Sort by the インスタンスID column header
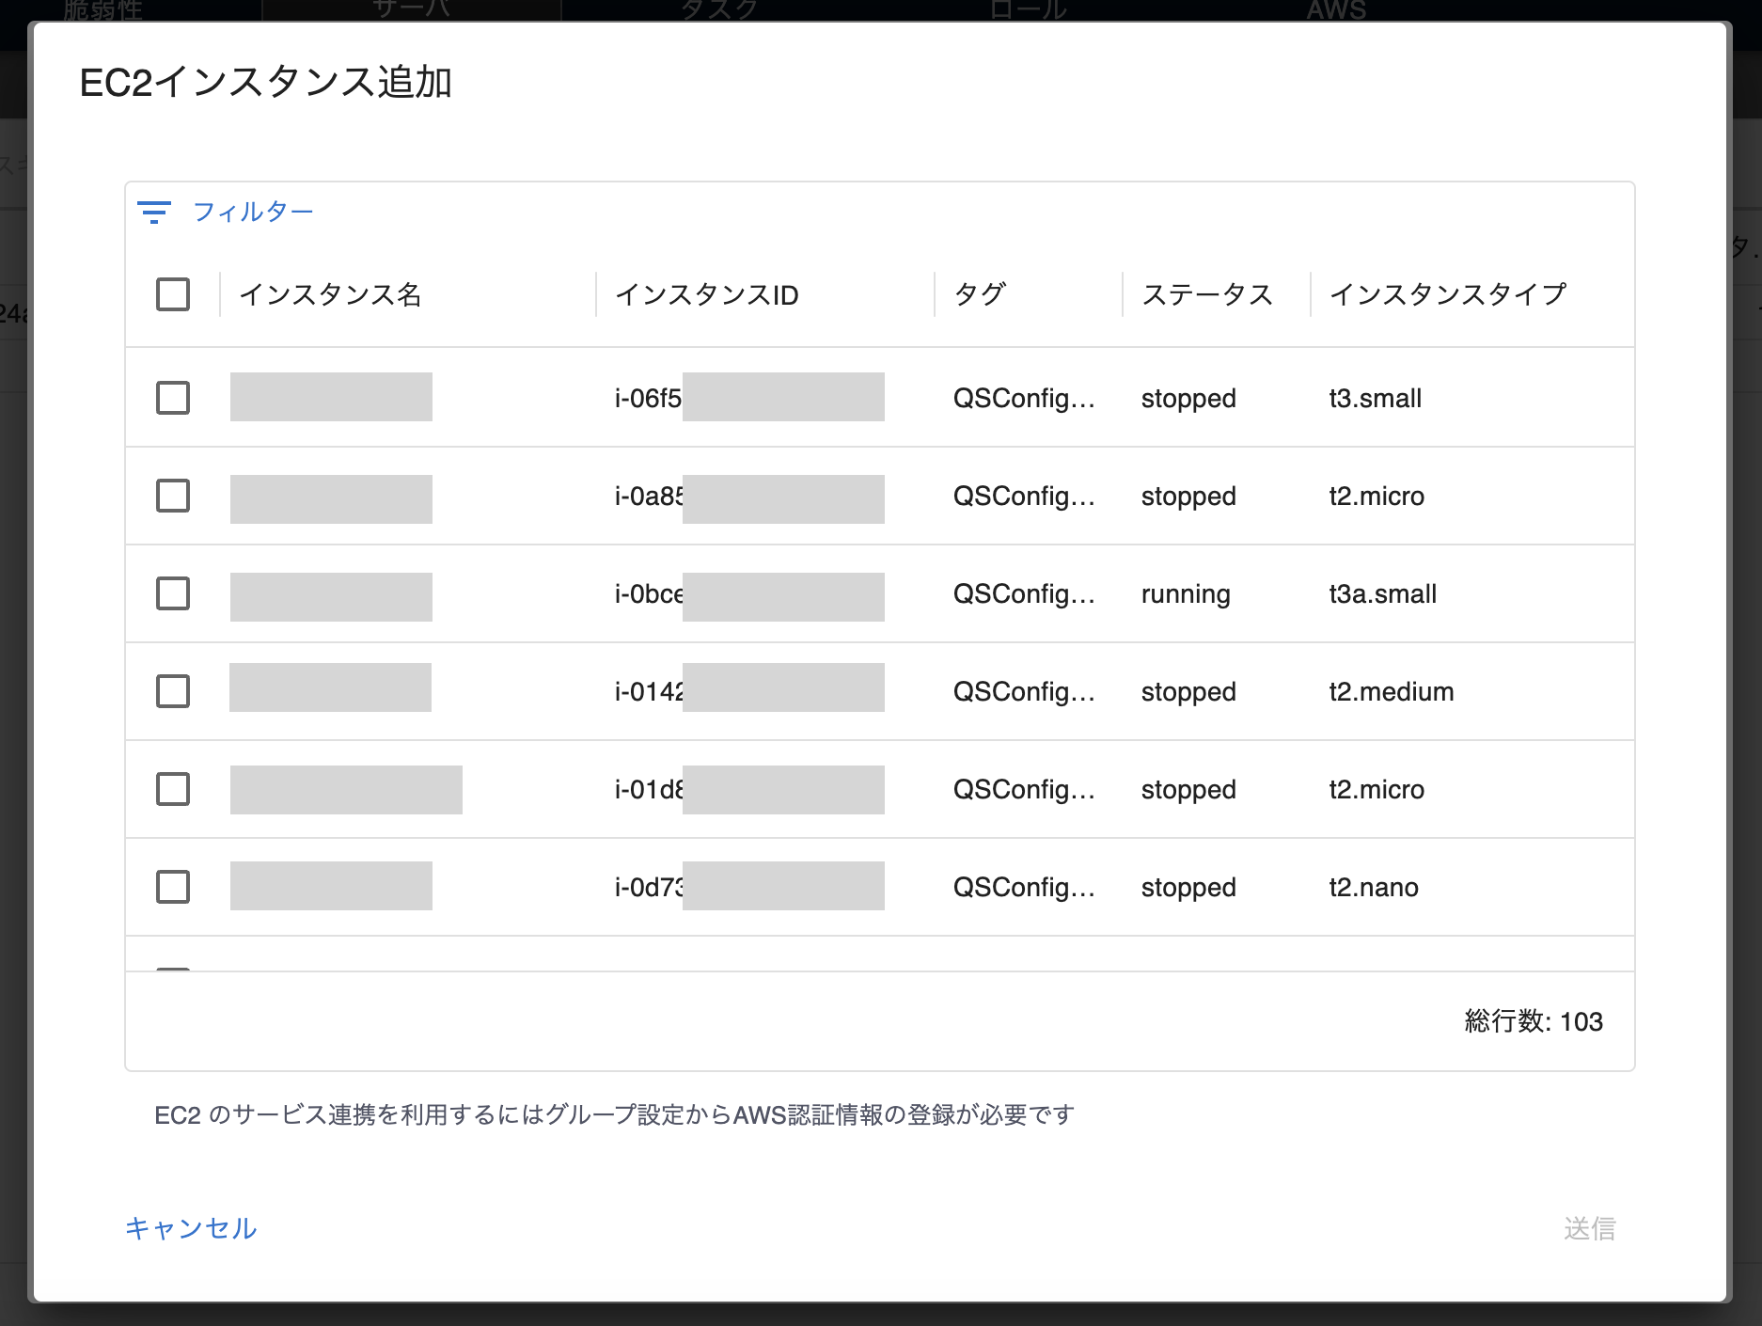The image size is (1762, 1326). 707,294
